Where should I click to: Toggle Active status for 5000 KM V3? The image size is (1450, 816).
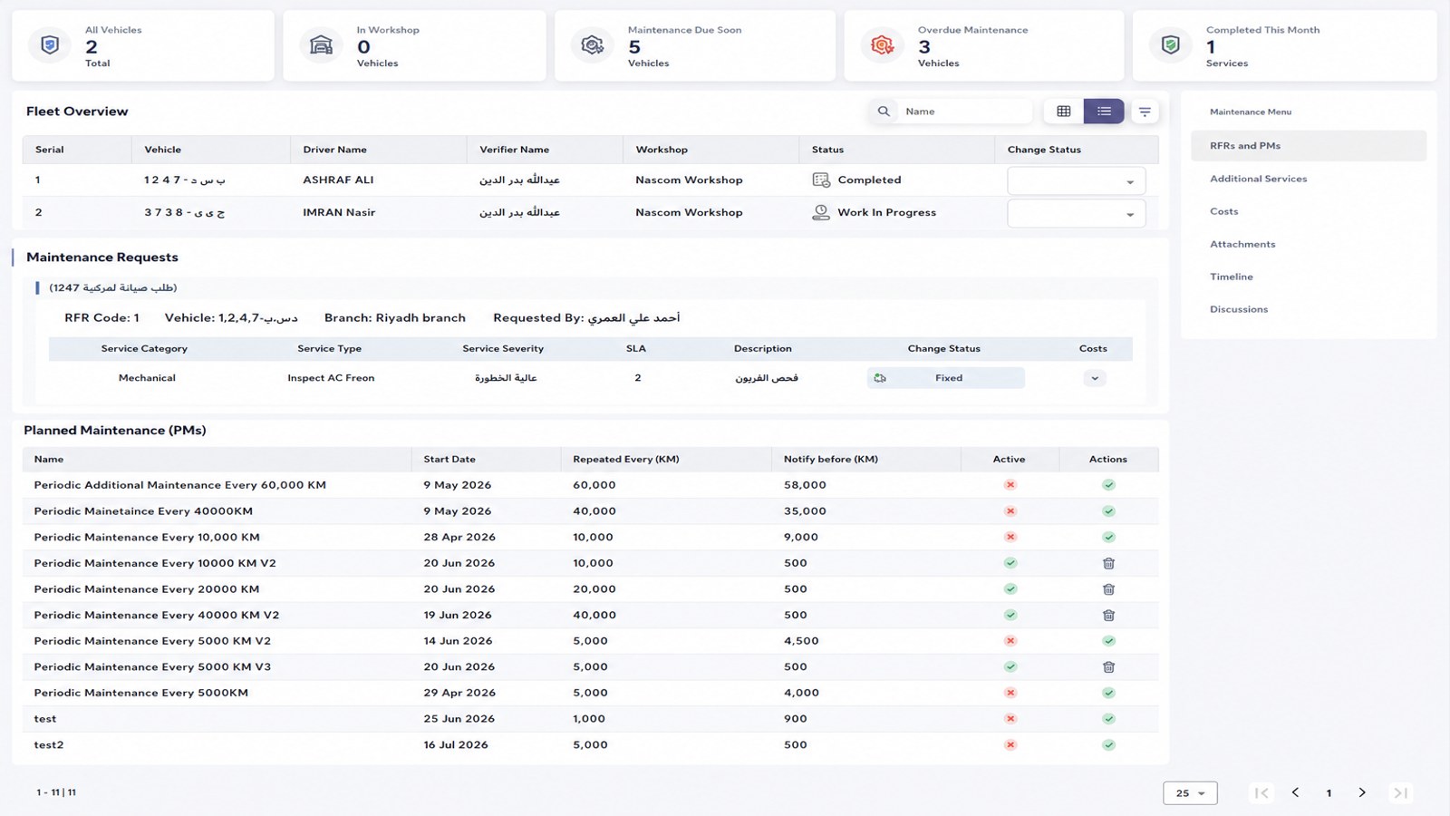tap(1010, 667)
